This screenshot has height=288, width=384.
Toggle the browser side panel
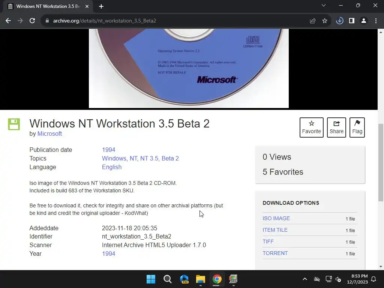[x=352, y=21]
